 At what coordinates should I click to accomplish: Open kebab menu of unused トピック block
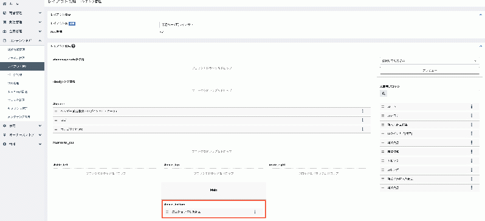472,161
